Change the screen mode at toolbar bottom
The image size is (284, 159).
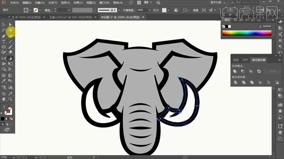7,130
